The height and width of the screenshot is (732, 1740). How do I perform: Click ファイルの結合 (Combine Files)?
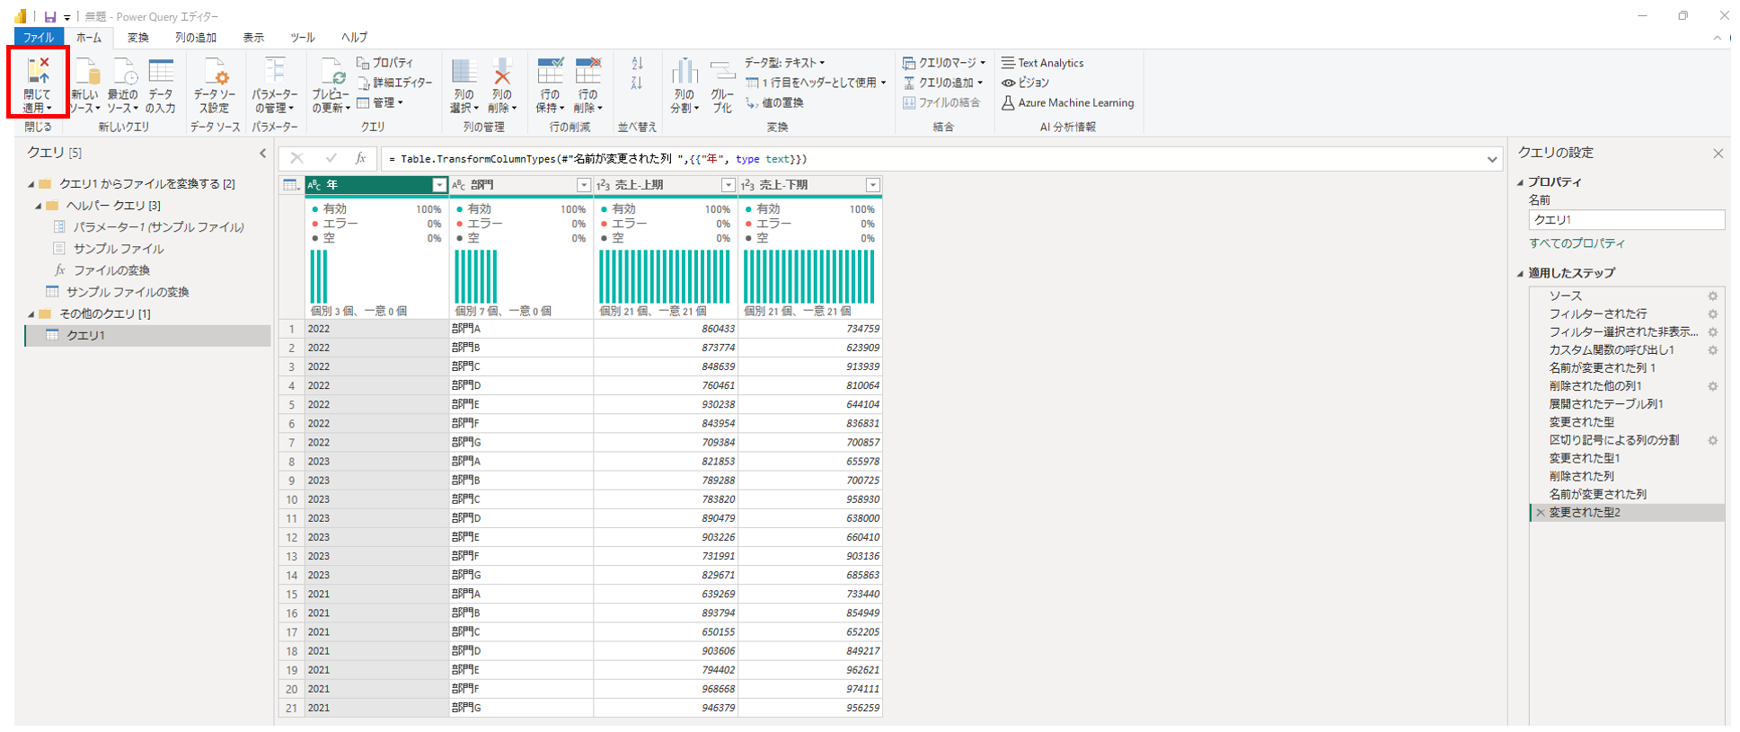(941, 102)
